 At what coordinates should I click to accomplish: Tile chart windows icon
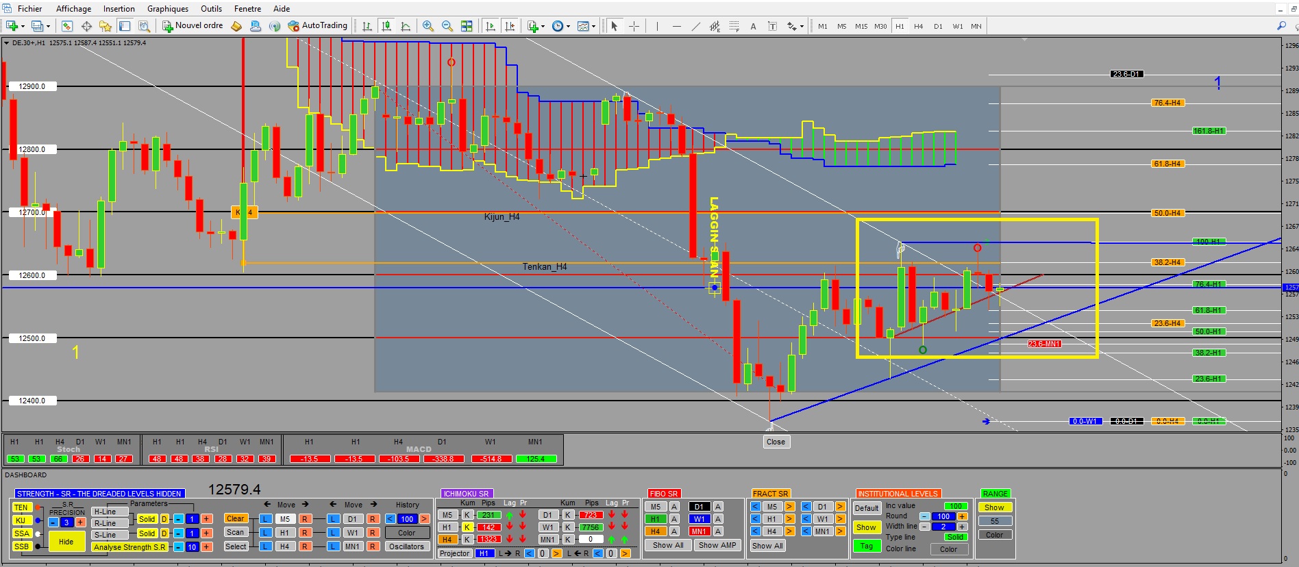click(467, 26)
